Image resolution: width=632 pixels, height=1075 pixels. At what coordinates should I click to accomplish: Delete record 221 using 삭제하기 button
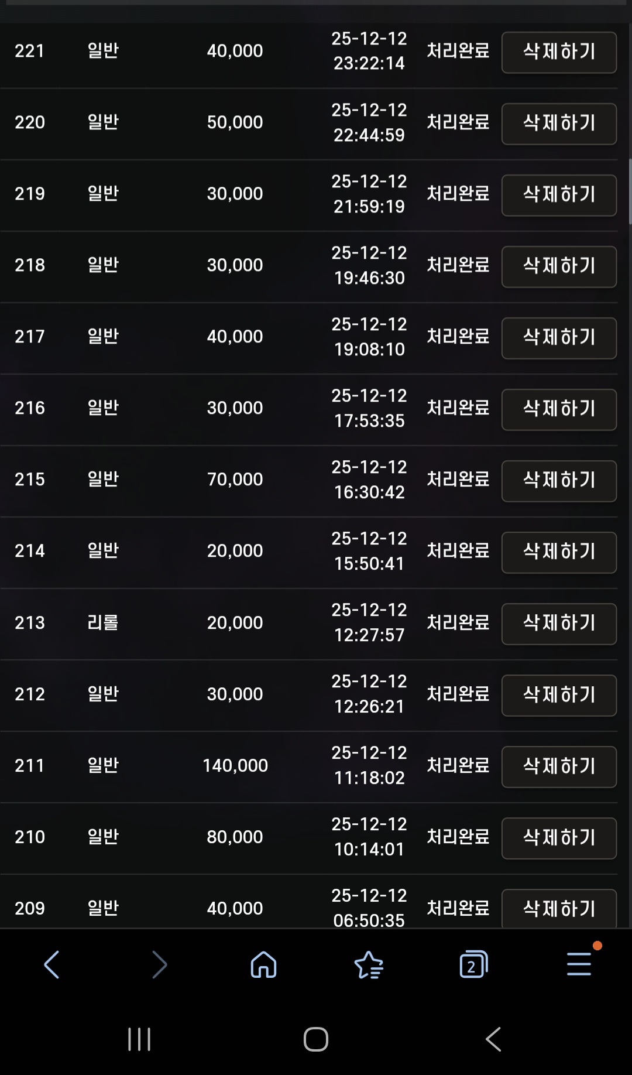(x=559, y=52)
